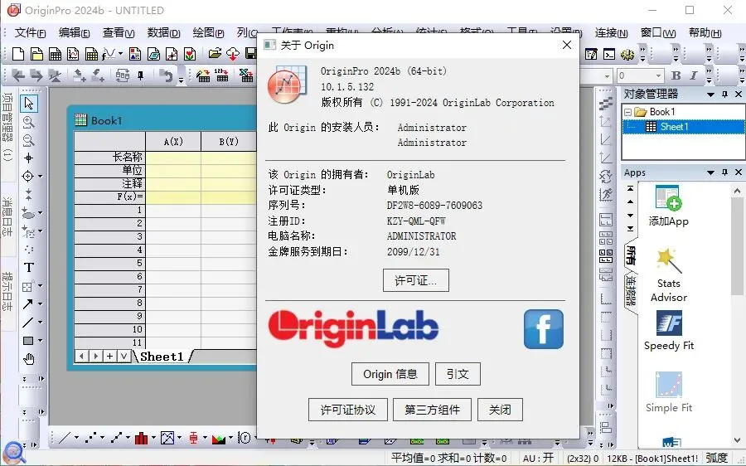Pin the Object Manager panel
Viewport: 746px width, 466px height.
(724, 95)
